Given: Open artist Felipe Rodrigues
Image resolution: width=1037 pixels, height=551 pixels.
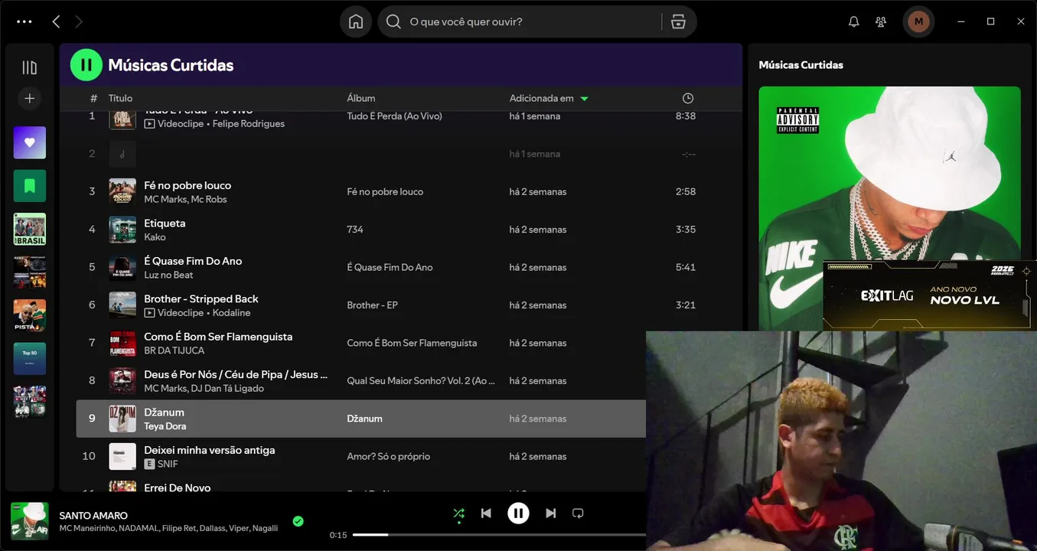Looking at the screenshot, I should [x=249, y=124].
